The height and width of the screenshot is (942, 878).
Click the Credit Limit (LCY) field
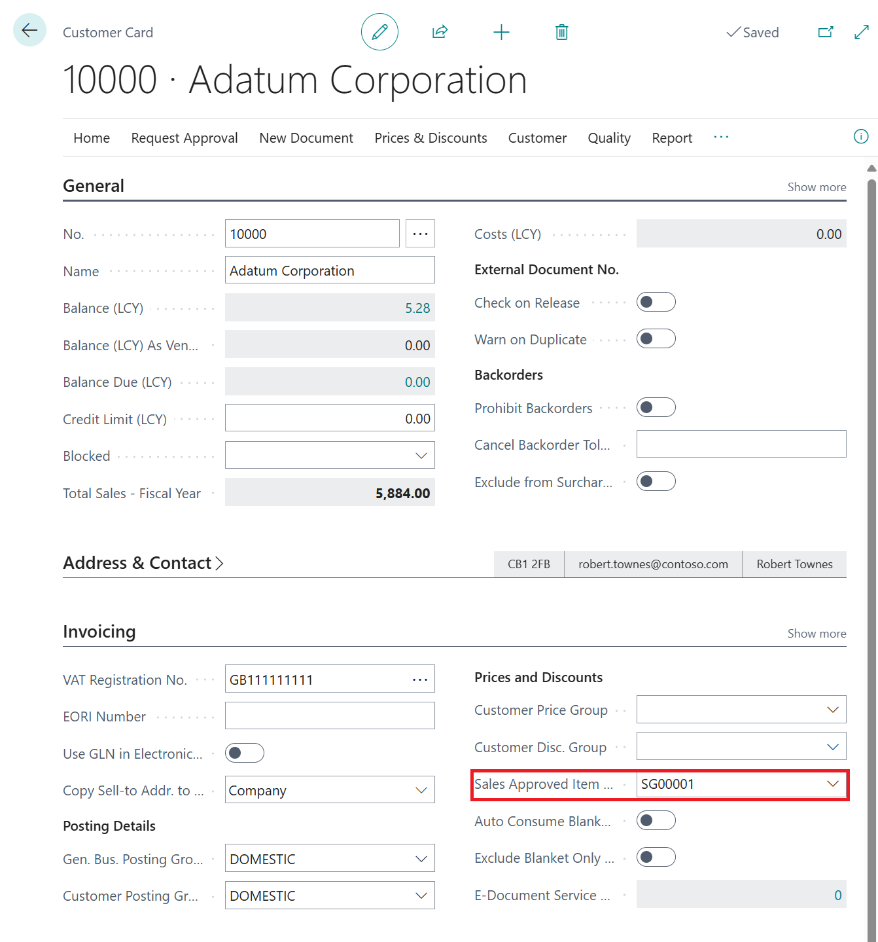330,418
